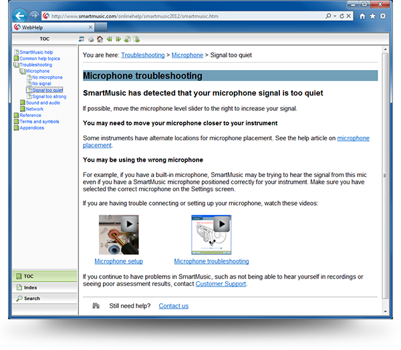Select the Signal too quiet topic
This screenshot has width=401, height=350.
point(47,90)
